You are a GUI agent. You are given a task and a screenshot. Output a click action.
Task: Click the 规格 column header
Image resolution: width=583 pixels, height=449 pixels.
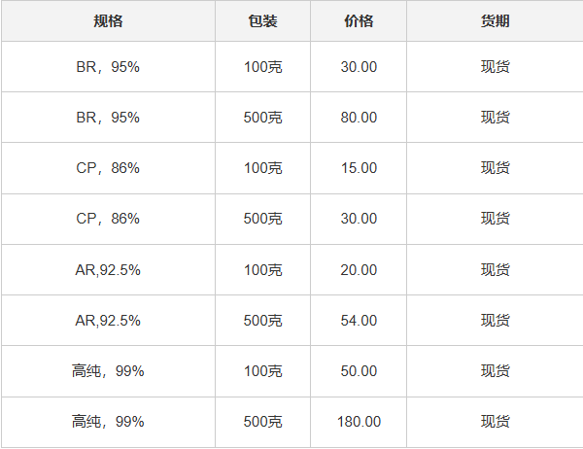108,20
